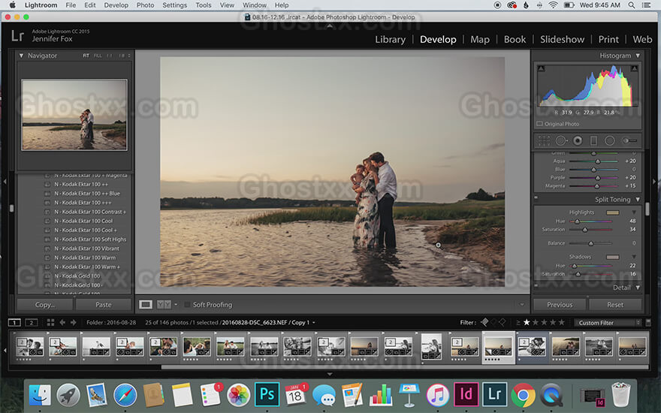
Task: Click the Before/After YY view button
Action: click(x=164, y=304)
